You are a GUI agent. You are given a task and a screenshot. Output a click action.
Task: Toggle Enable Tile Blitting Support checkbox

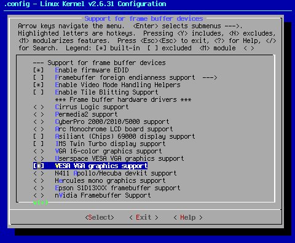[38, 92]
